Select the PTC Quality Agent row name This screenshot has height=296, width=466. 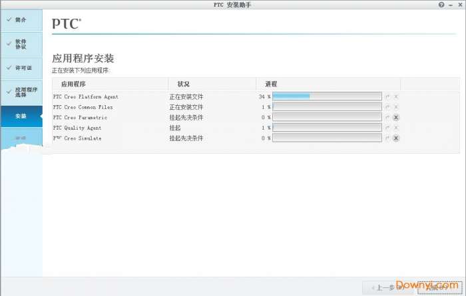[x=77, y=128]
